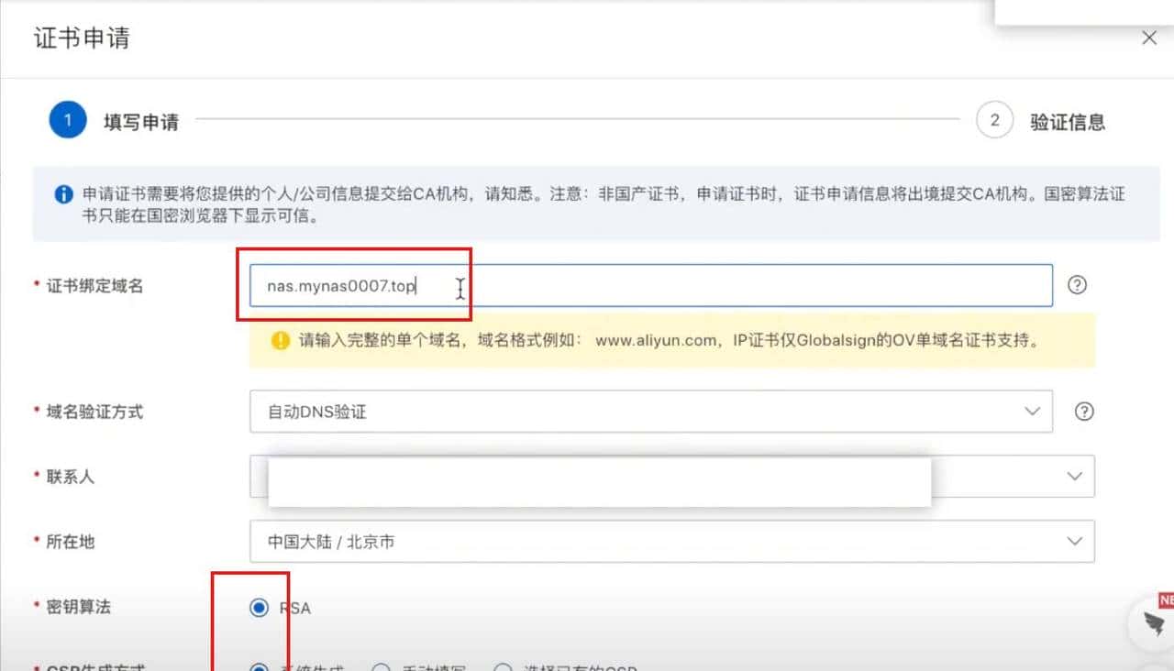
Task: Open help for 域名验证方式 via question mark icon
Action: tap(1084, 412)
